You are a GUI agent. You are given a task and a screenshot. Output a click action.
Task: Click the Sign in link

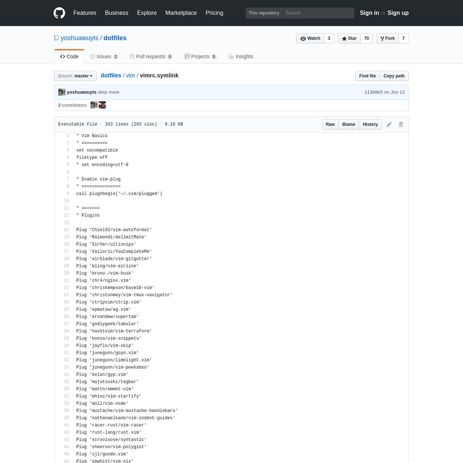click(369, 13)
